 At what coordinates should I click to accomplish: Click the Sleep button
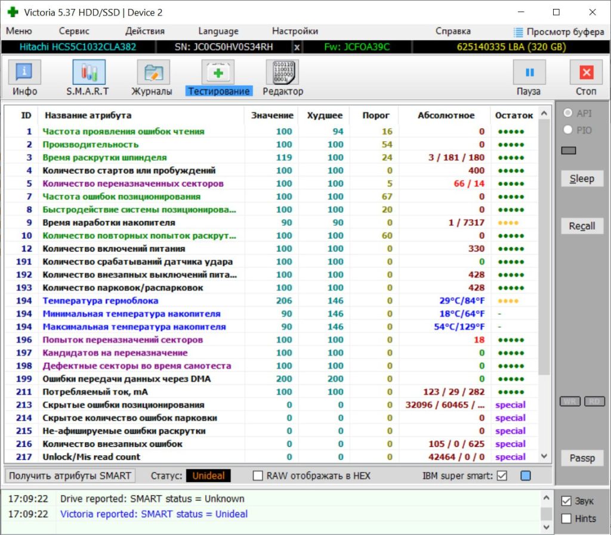[x=582, y=179]
